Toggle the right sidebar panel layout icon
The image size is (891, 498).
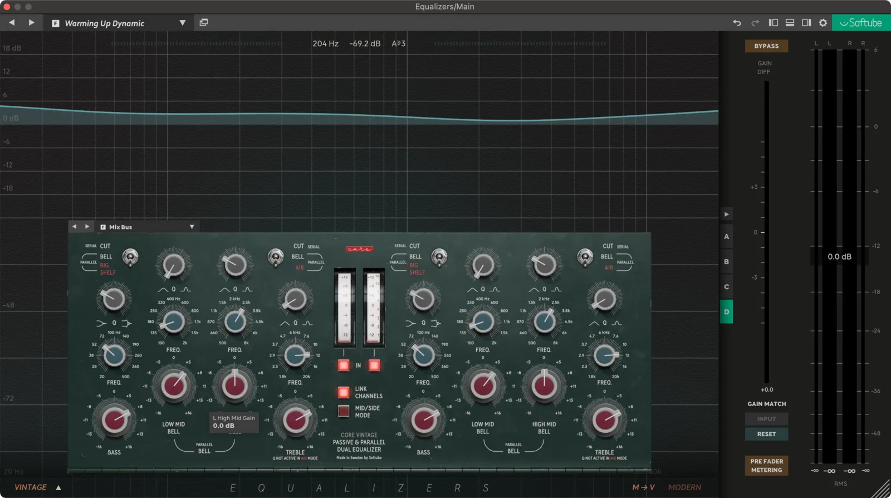pyautogui.click(x=806, y=23)
